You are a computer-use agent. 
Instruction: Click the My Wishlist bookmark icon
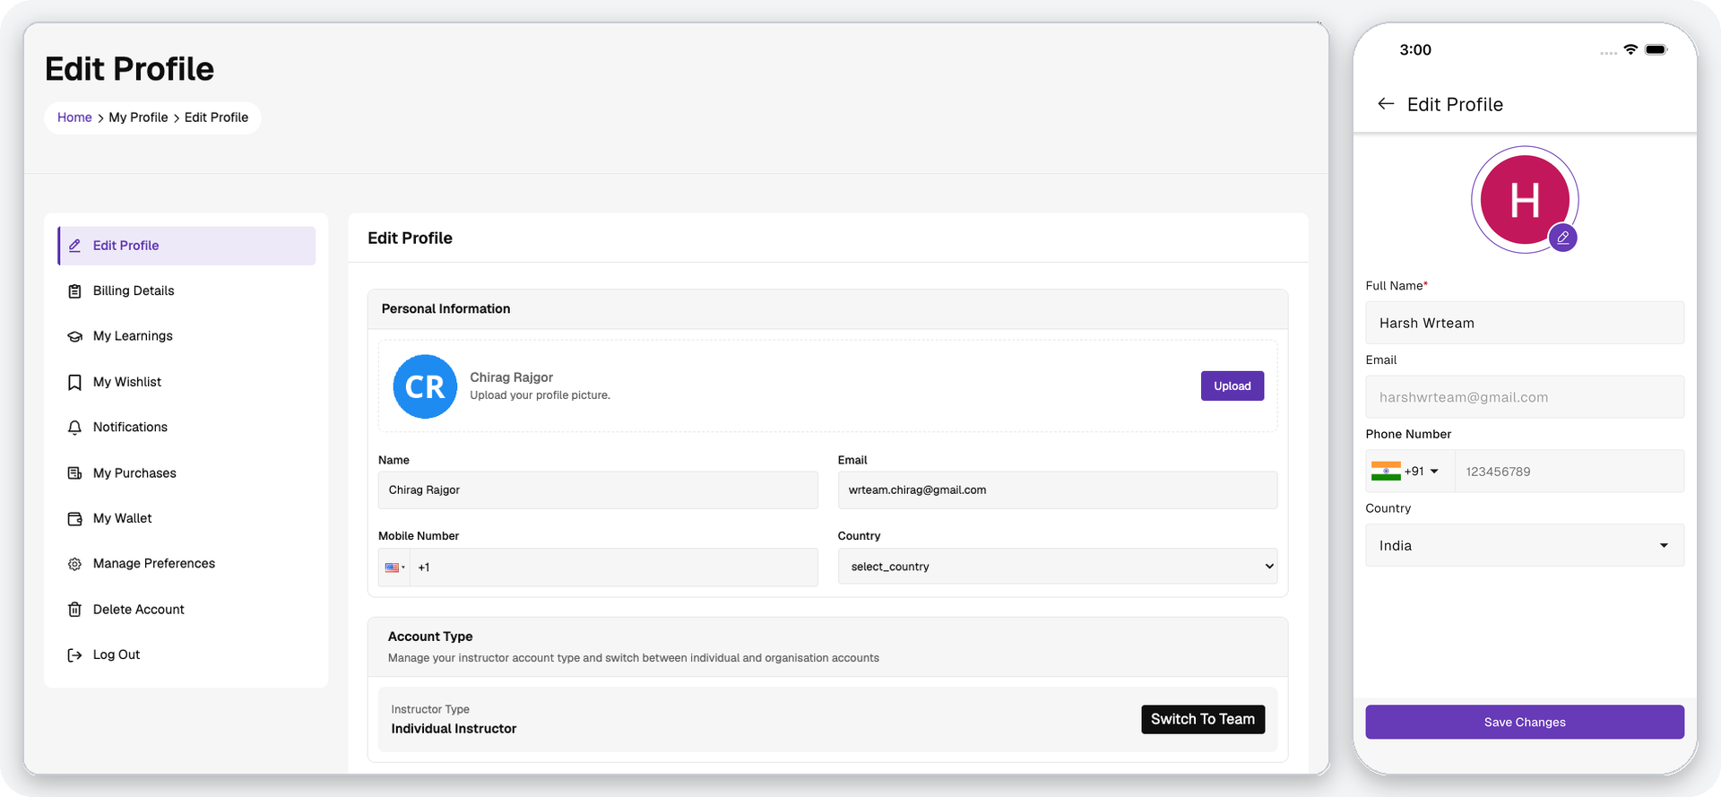[x=75, y=383]
